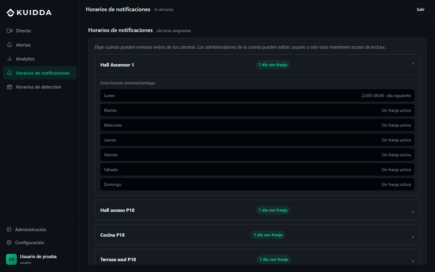Screen dimensions: 435x272
Task: Click the Terraza azul P18 '1 día con franja' badge
Action: pos(274,259)
